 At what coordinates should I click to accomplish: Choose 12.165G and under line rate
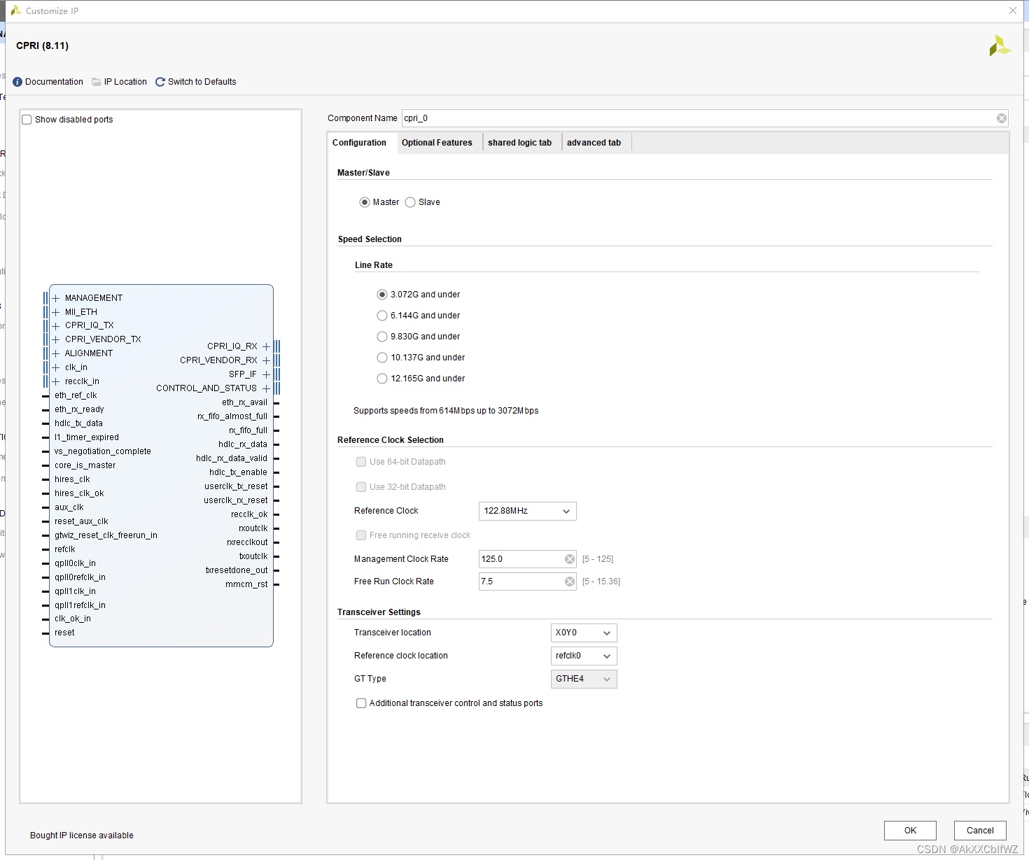[382, 379]
